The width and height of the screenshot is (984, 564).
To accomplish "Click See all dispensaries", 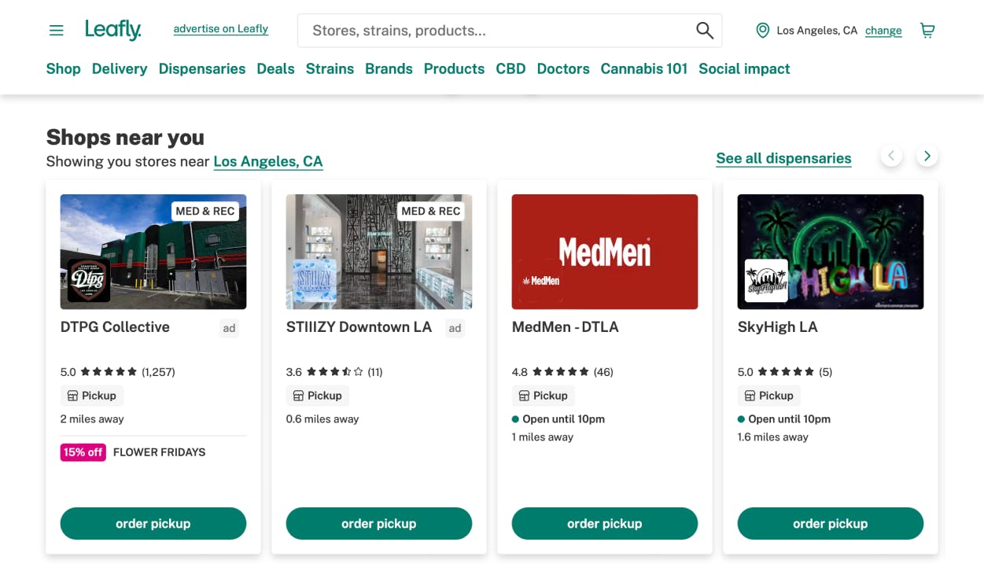I will pos(783,158).
